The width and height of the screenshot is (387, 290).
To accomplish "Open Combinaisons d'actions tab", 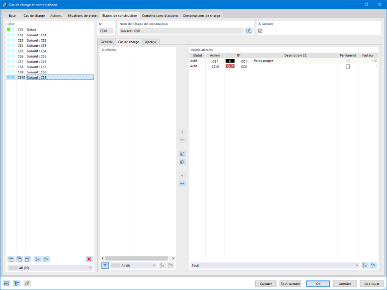I will coord(160,16).
